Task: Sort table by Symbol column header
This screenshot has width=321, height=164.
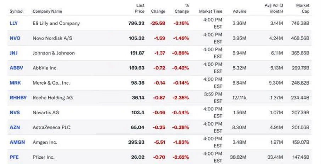Action: (17, 11)
